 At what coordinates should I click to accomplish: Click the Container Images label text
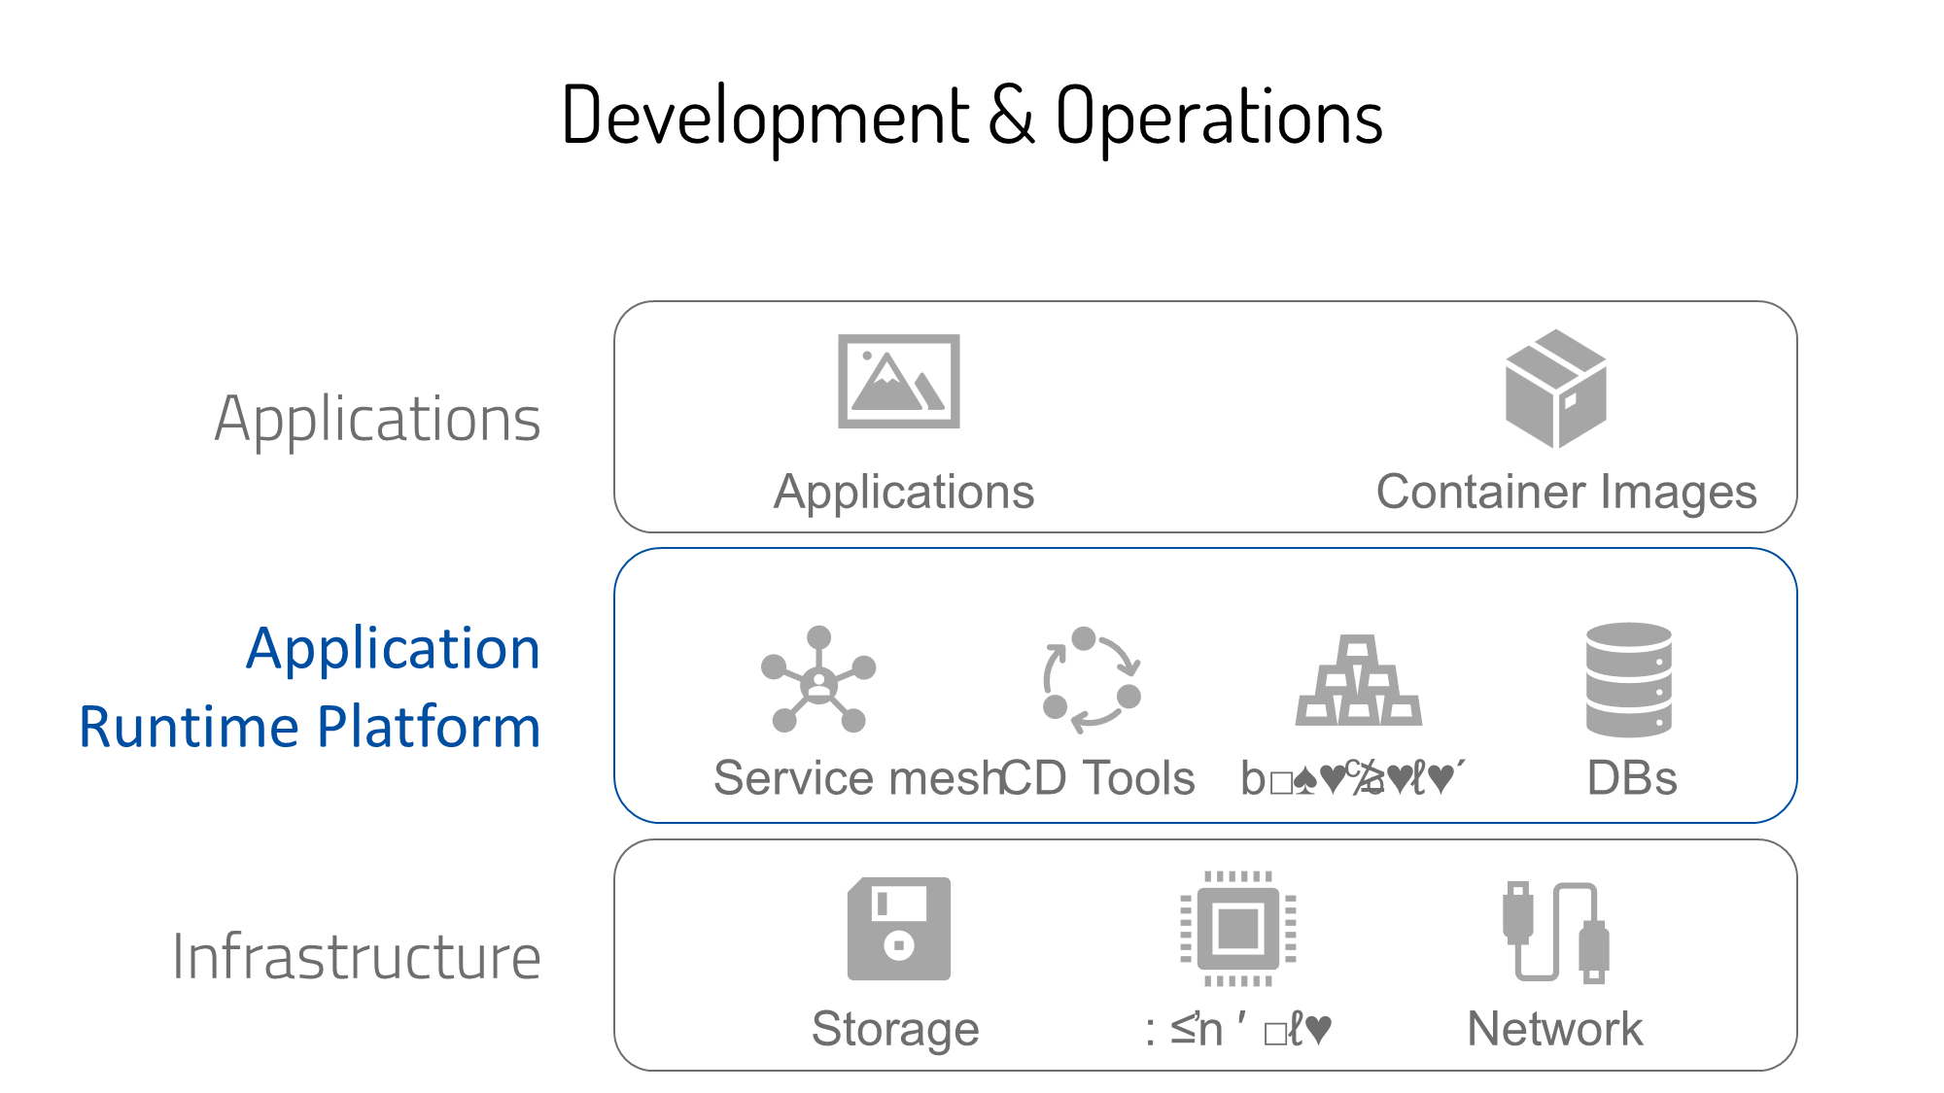point(1566,492)
